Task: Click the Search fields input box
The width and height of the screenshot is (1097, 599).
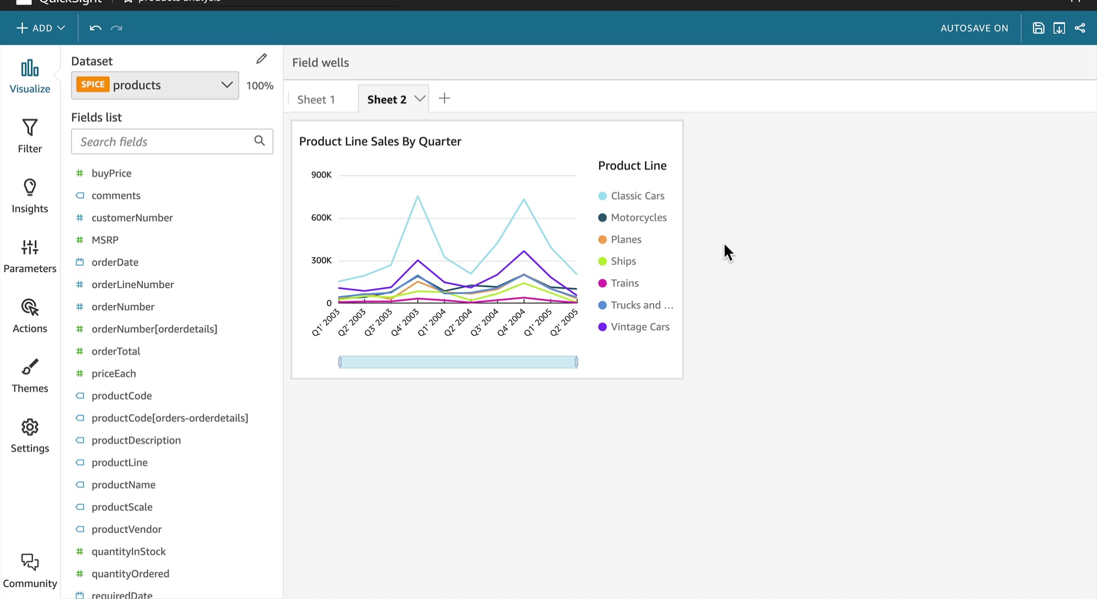Action: [172, 141]
